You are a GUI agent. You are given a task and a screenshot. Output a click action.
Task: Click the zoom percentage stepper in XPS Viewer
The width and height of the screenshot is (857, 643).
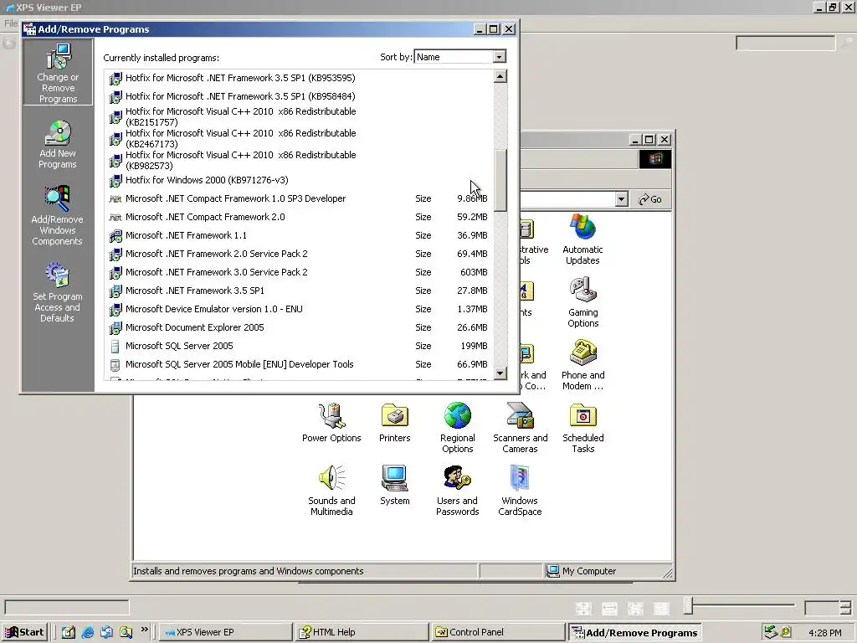pyautogui.click(x=845, y=607)
